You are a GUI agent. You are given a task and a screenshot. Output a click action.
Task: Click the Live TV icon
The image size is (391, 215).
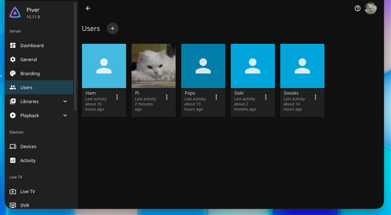point(13,192)
